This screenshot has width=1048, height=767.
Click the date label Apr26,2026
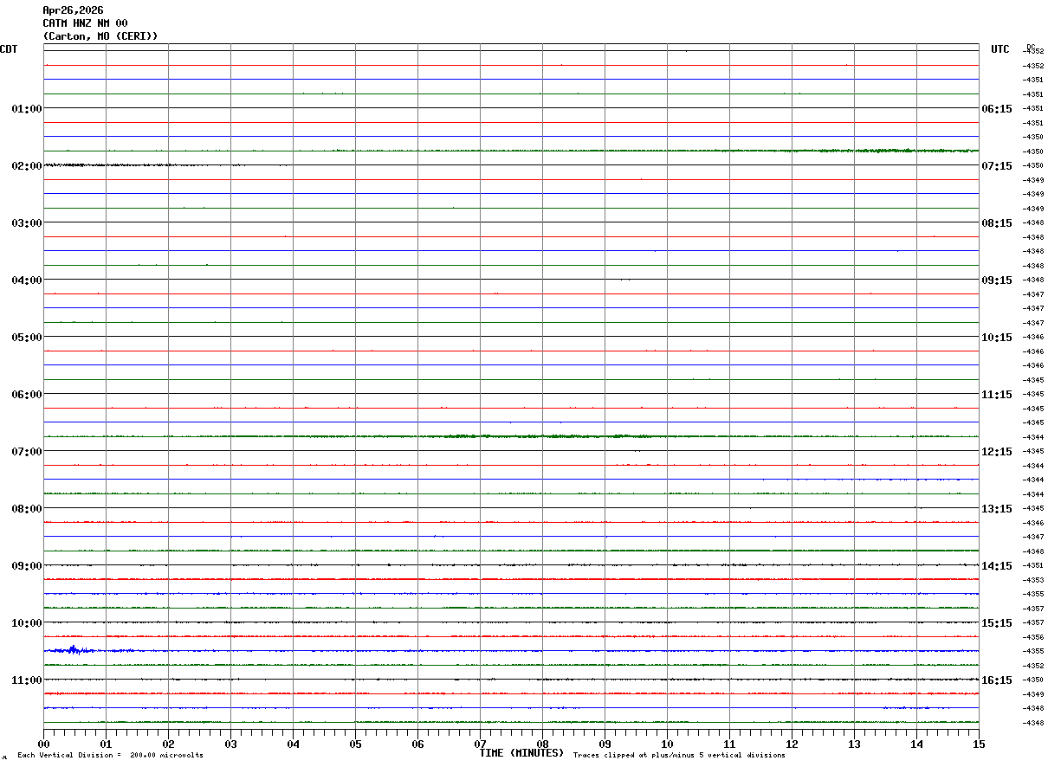click(x=73, y=10)
